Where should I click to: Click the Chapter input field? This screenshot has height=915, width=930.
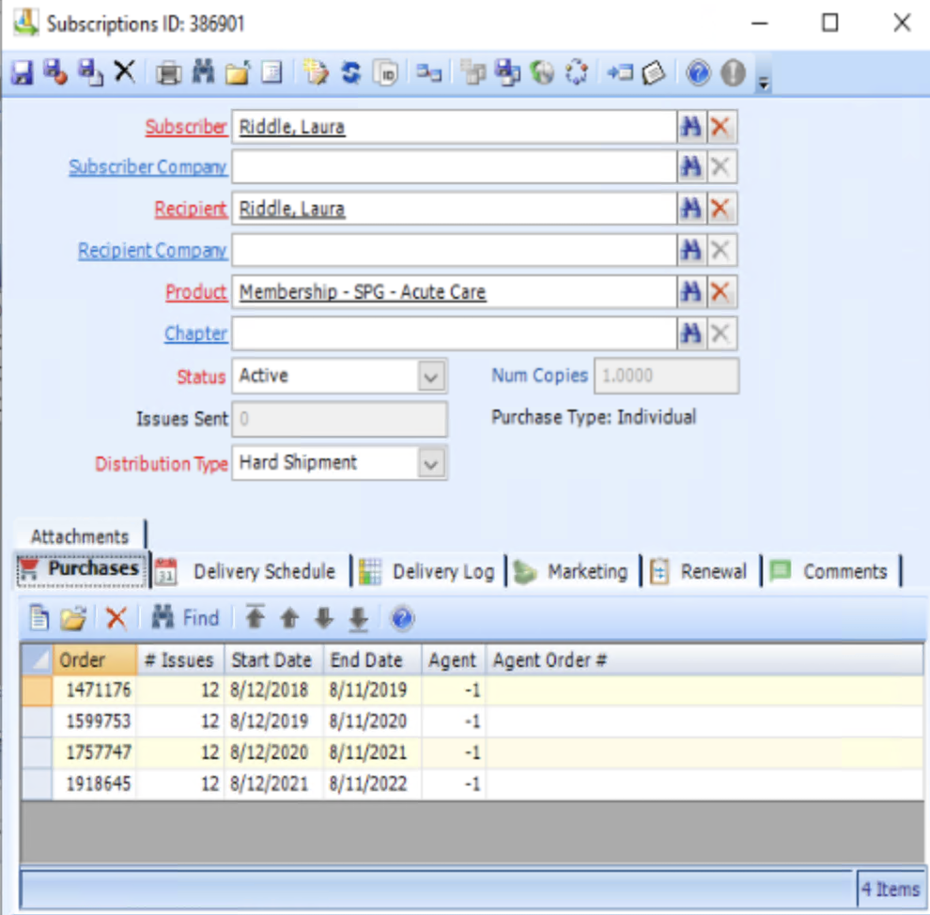tap(453, 333)
